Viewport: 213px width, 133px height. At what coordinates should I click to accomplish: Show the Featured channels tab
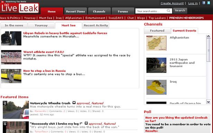click(x=157, y=31)
